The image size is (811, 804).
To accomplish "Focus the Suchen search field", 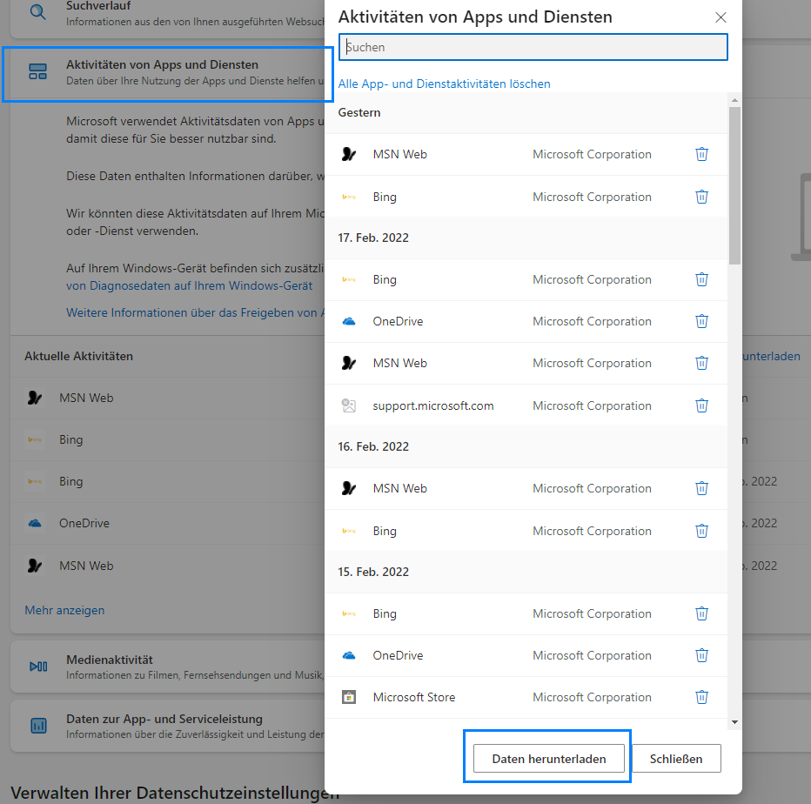I will coord(533,47).
